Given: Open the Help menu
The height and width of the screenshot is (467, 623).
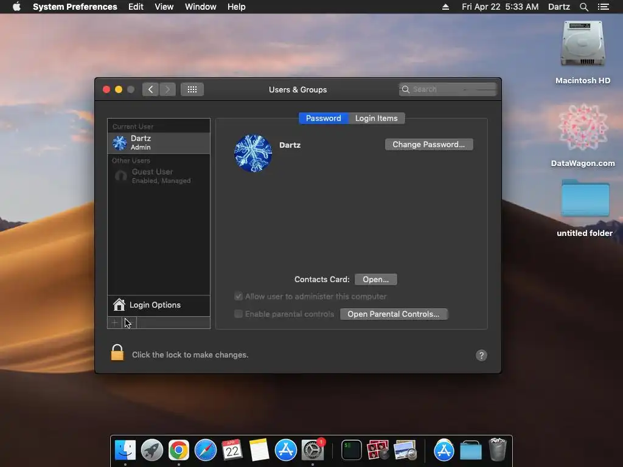Looking at the screenshot, I should point(237,7).
